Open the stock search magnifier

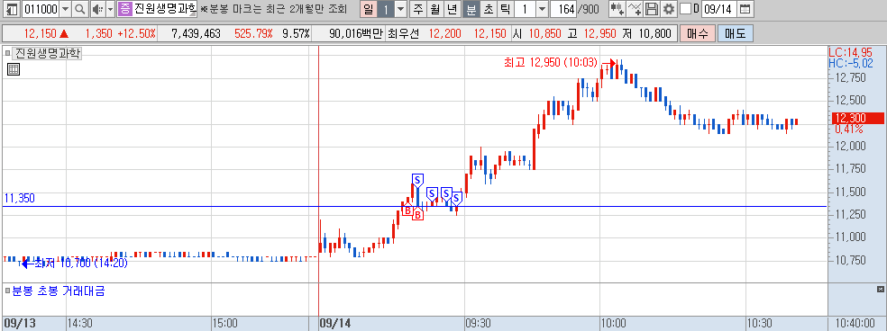(x=79, y=9)
